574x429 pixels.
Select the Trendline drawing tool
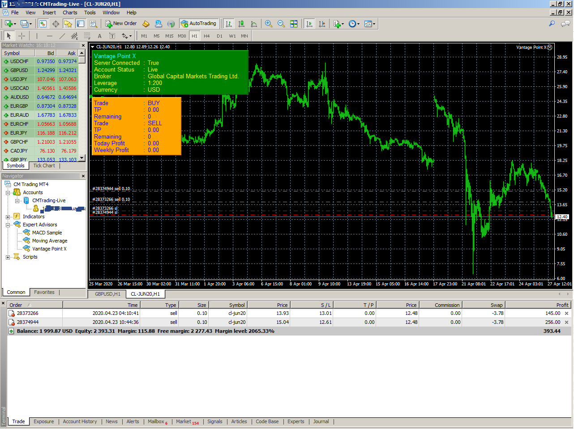coord(62,36)
